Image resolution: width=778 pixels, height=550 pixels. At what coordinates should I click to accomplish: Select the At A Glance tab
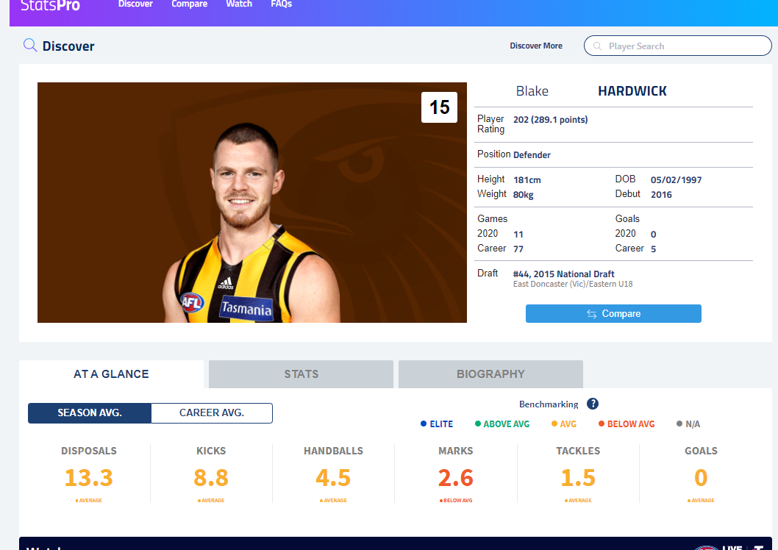(111, 374)
